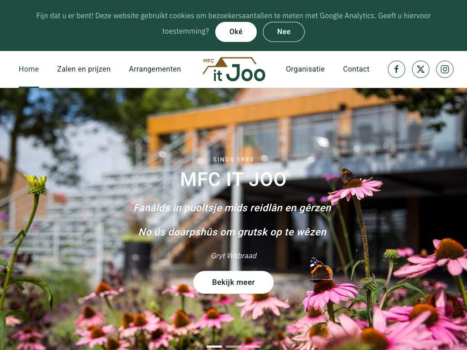Navigate to the Organisatie page
The height and width of the screenshot is (350, 467).
pos(305,69)
